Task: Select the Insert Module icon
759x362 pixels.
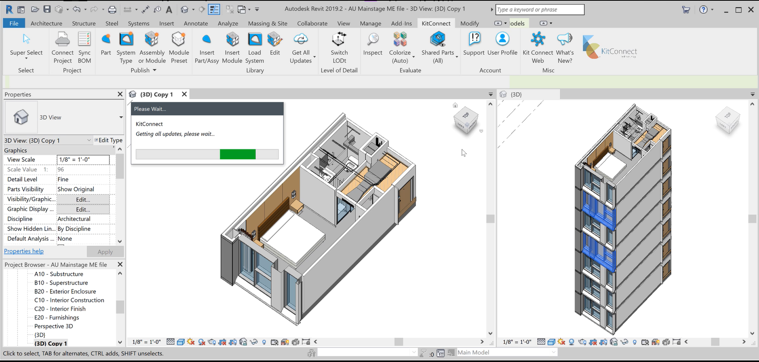Action: (x=232, y=40)
